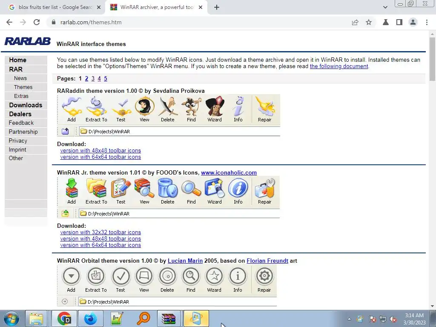Click the Orbital theme Test checkmark icon
Image resolution: width=436 pixels, height=327 pixels.
(120, 276)
